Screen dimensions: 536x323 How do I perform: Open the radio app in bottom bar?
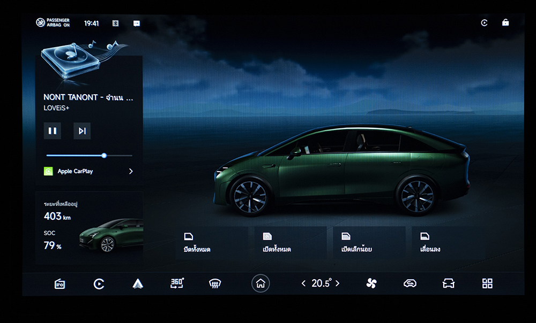tap(60, 284)
